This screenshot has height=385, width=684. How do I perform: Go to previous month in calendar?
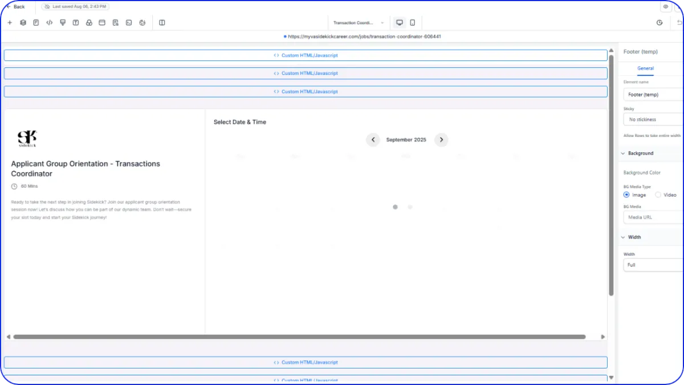pyautogui.click(x=373, y=140)
